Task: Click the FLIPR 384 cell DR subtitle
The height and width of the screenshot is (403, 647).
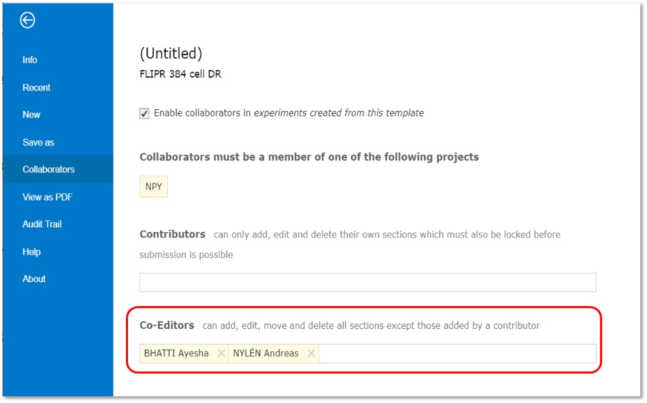Action: tap(181, 74)
